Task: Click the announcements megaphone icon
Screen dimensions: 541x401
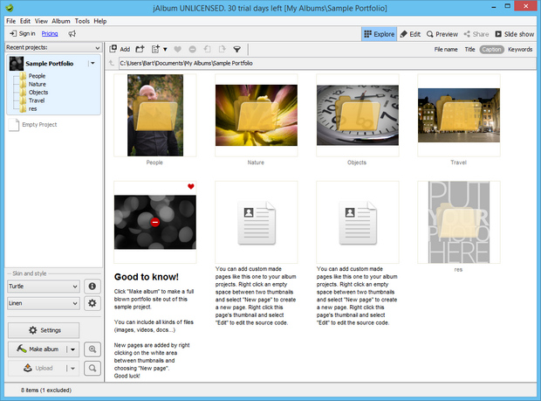Action: coord(72,33)
